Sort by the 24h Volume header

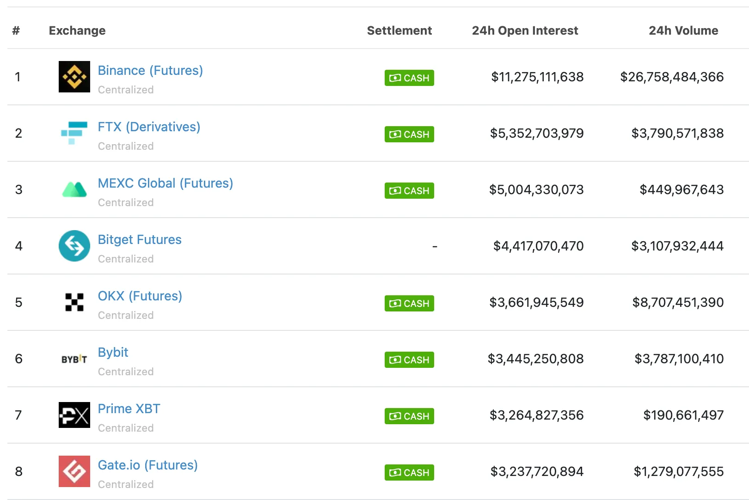[683, 30]
